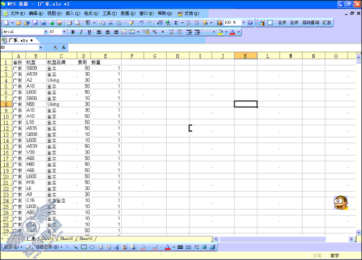Screen dimensions: 362x260
Task: Click the Save icon in toolbar
Action: (x=35, y=23)
